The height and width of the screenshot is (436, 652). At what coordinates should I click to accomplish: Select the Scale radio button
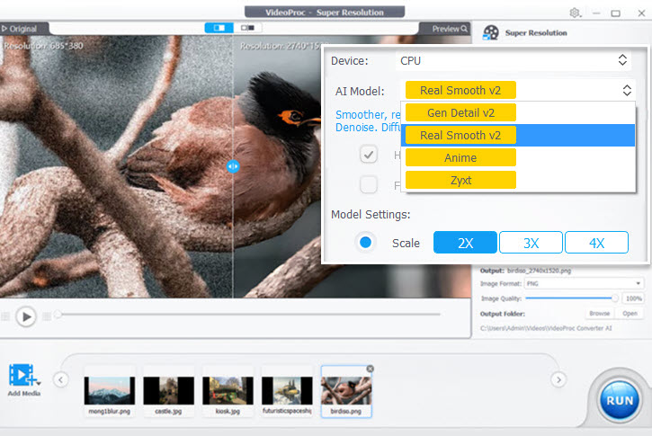coord(365,243)
